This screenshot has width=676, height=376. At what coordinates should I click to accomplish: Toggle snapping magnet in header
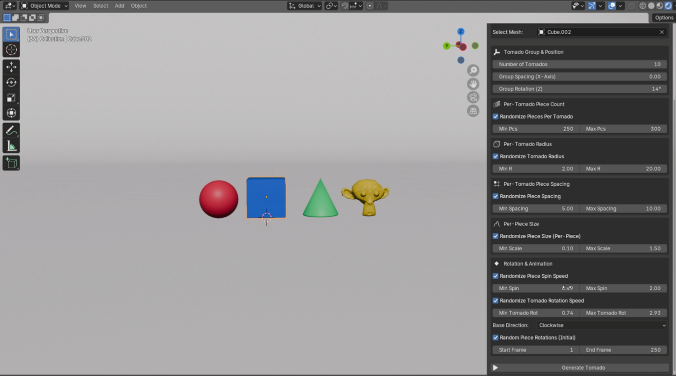click(x=345, y=6)
